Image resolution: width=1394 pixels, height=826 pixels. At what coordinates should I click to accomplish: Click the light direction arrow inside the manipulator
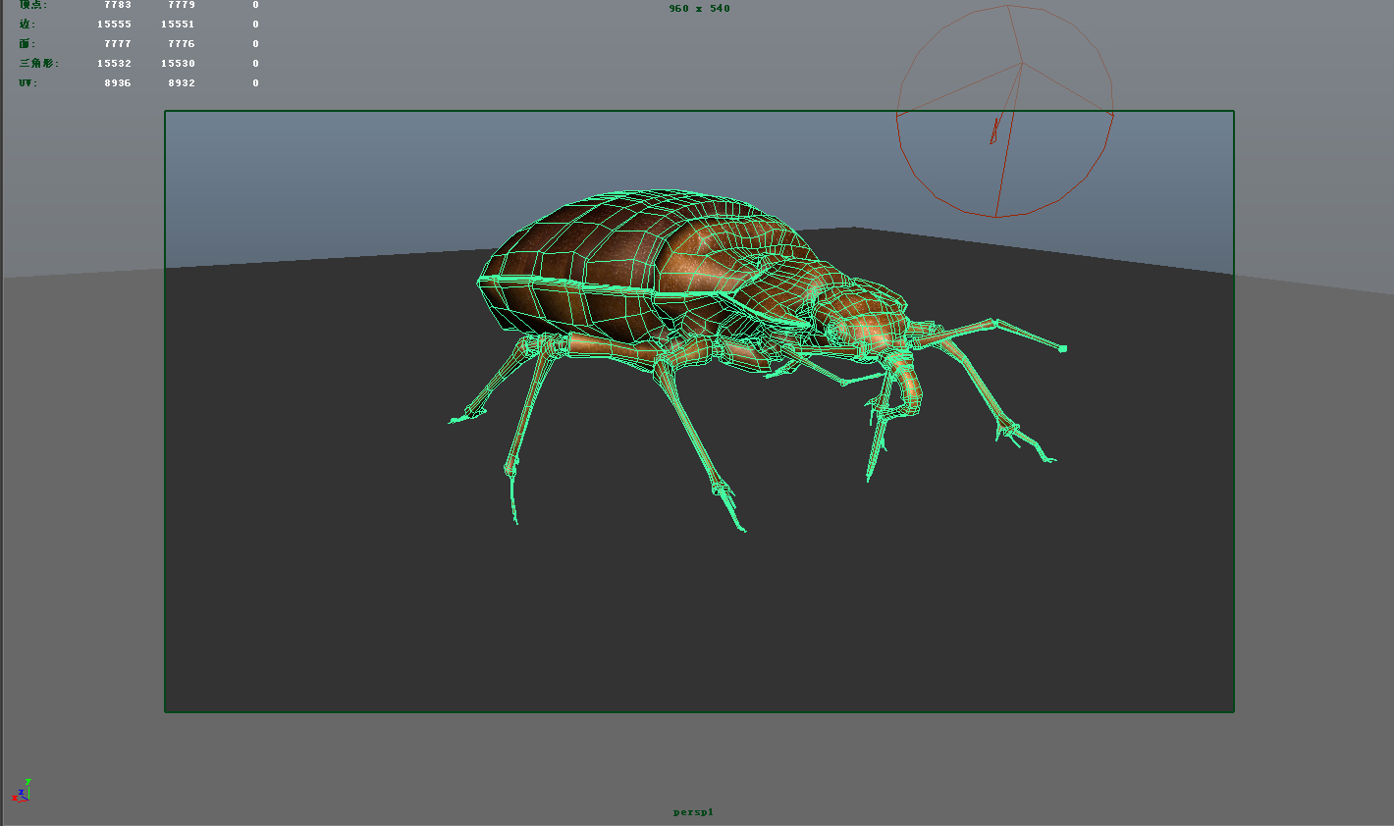(994, 130)
